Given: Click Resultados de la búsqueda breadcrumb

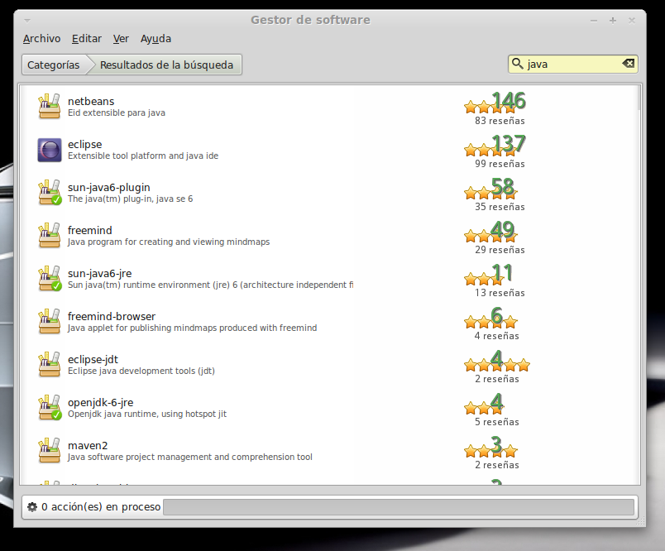Looking at the screenshot, I should coord(166,65).
